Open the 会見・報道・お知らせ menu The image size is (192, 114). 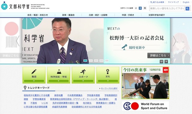point(37,15)
